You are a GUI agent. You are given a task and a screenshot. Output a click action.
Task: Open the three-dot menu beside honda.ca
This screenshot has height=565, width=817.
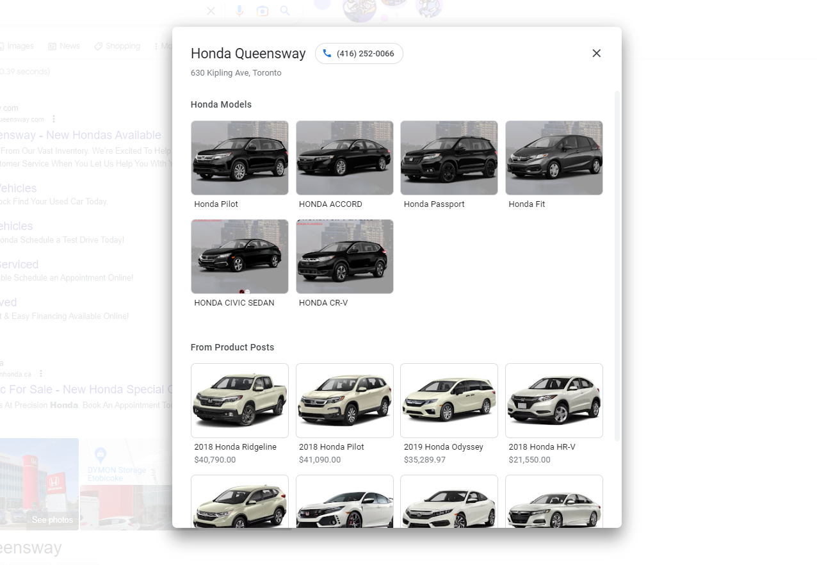(x=40, y=373)
